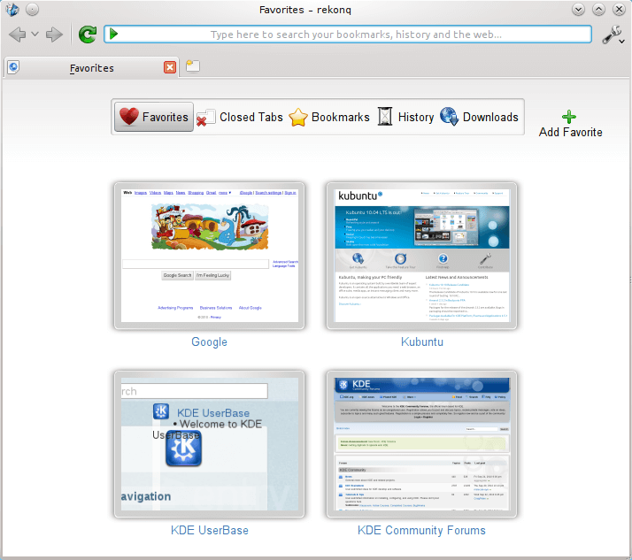Image resolution: width=632 pixels, height=560 pixels.
Task: Go back using the back arrow
Action: click(x=17, y=35)
